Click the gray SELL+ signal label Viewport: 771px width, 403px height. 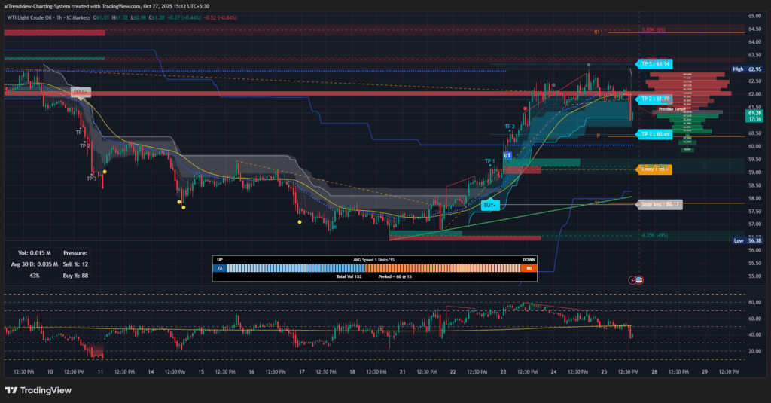[x=81, y=92]
